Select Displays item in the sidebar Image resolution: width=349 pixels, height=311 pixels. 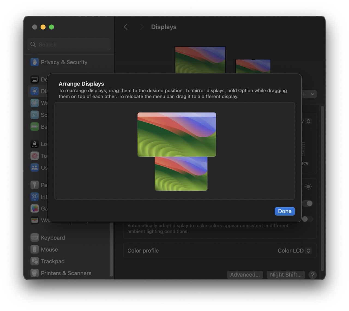pyautogui.click(x=38, y=91)
